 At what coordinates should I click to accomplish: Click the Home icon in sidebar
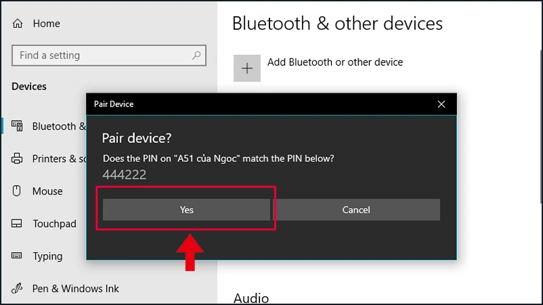pos(18,24)
